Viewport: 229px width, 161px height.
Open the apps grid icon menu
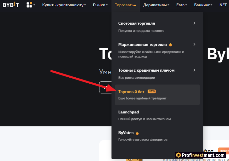[x=29, y=5]
